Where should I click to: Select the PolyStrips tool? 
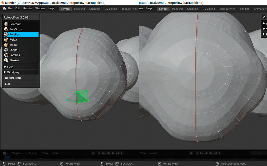point(21,29)
